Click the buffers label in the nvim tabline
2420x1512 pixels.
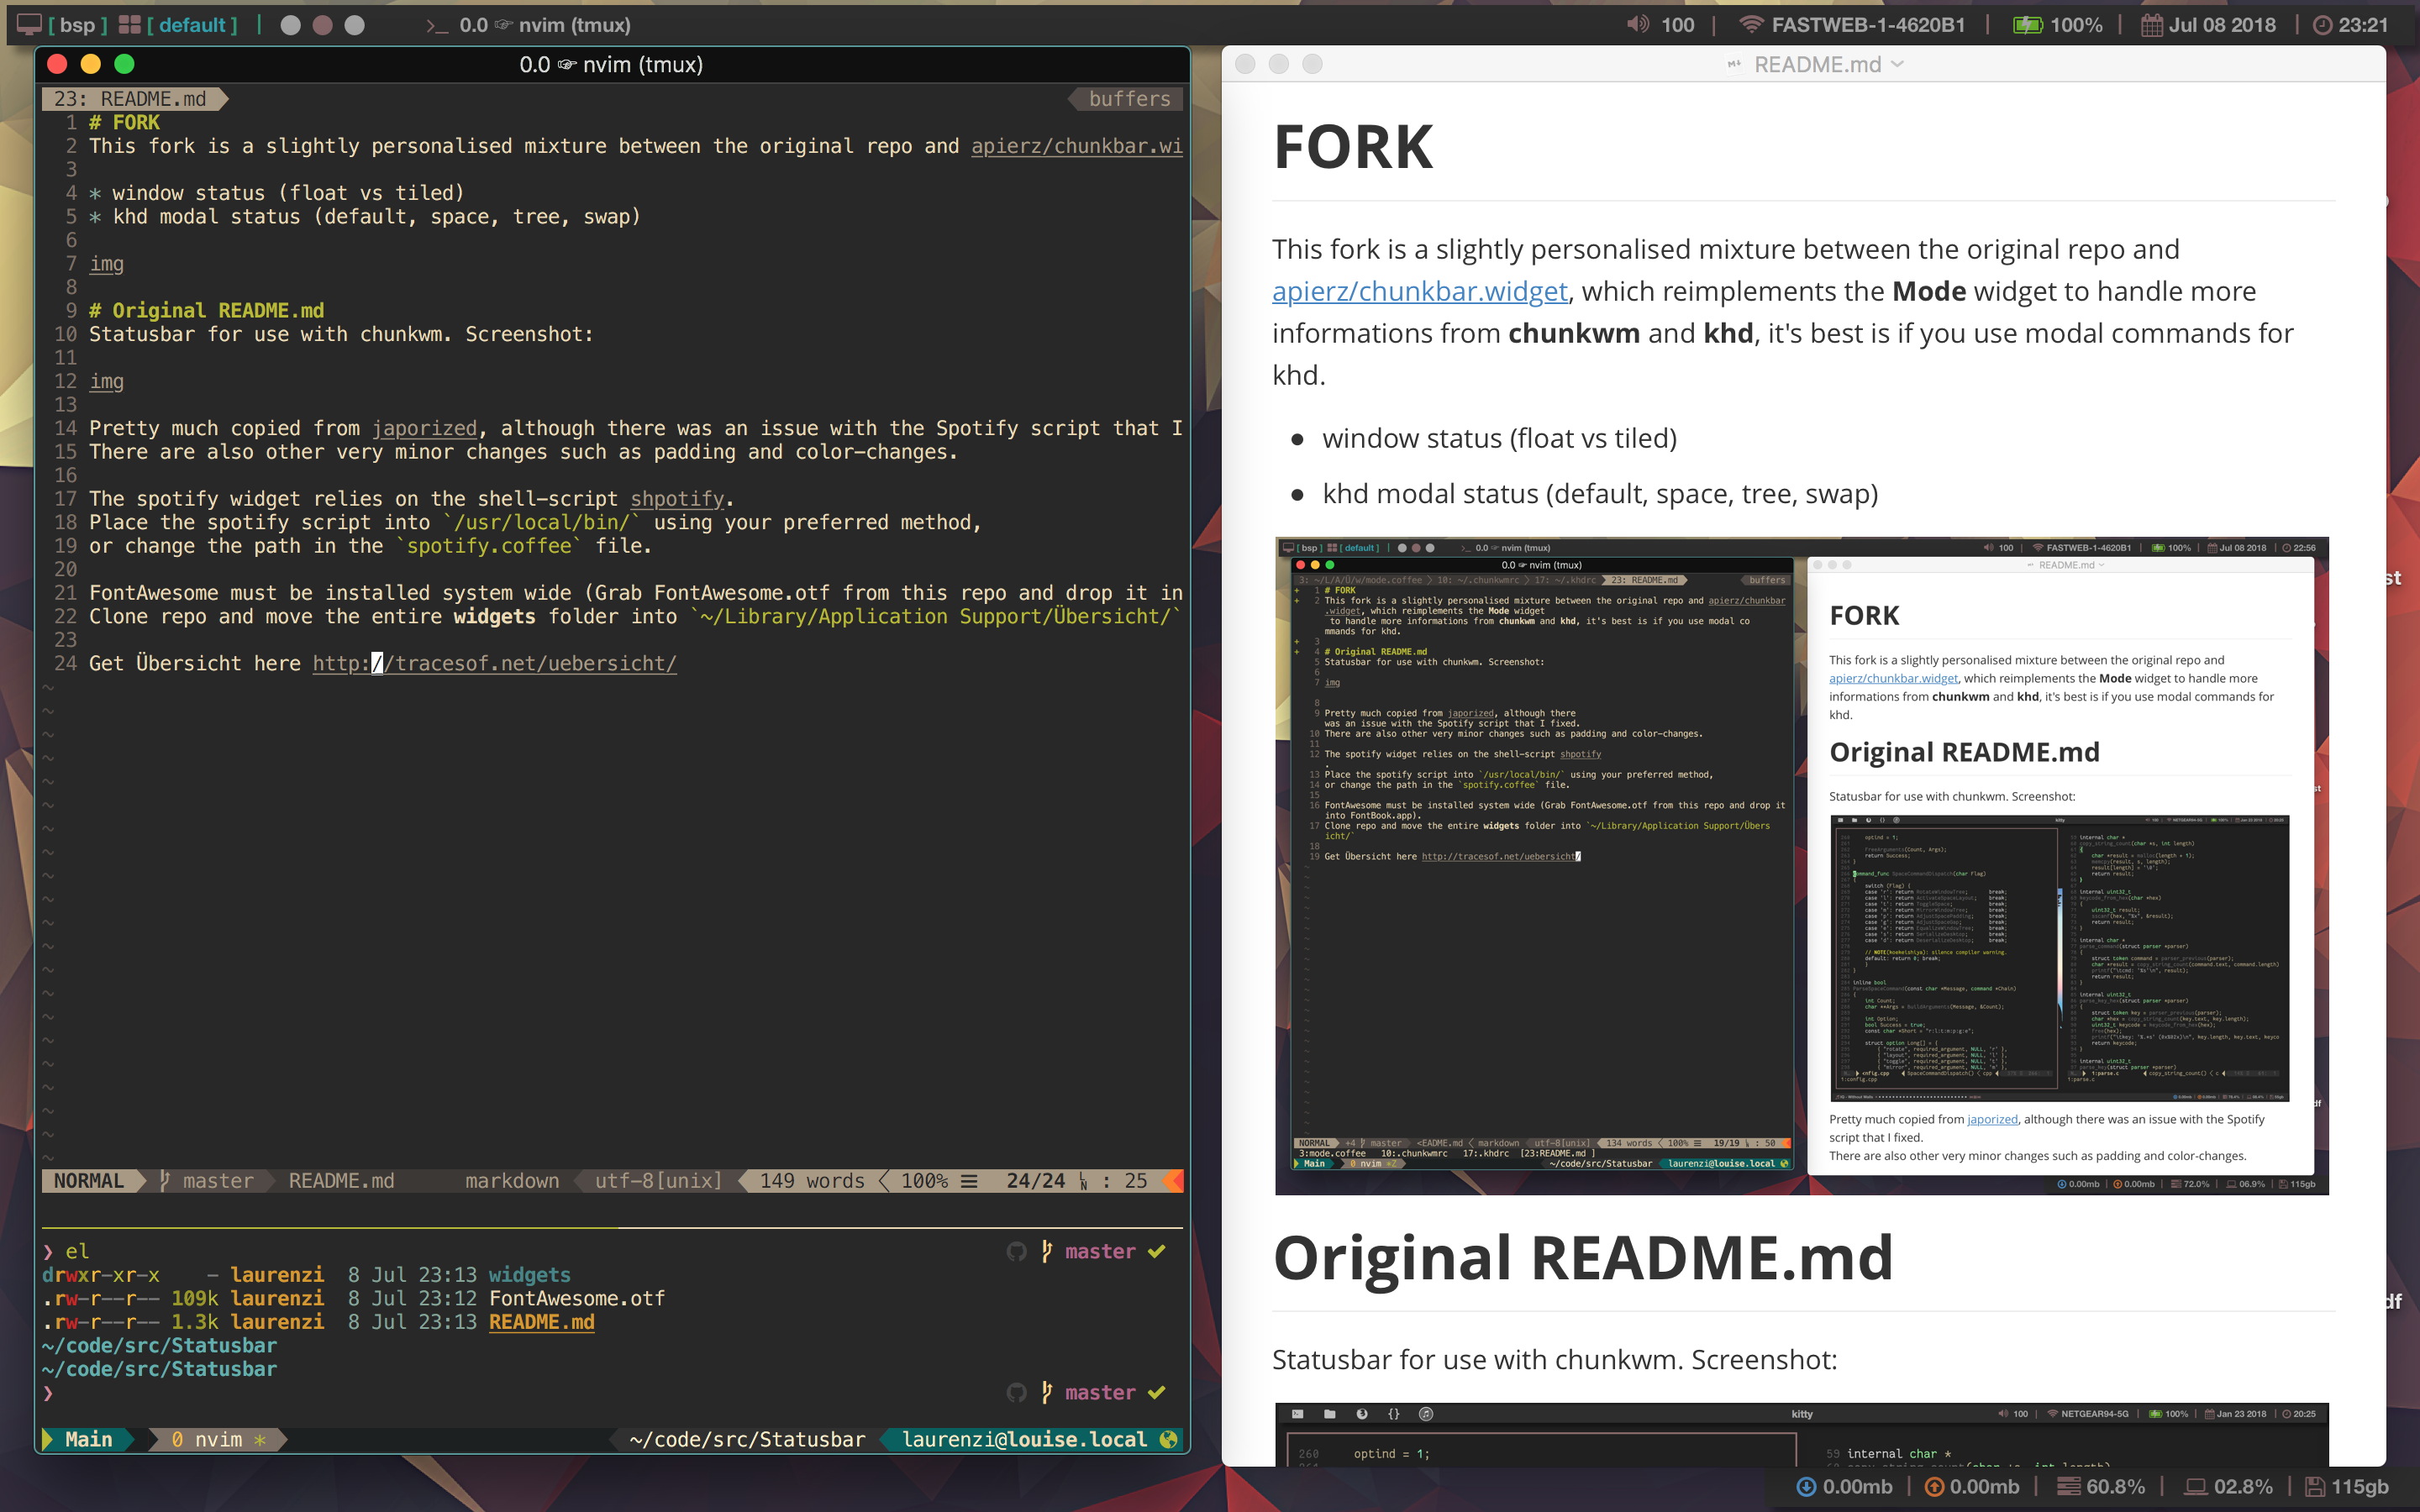(1129, 99)
